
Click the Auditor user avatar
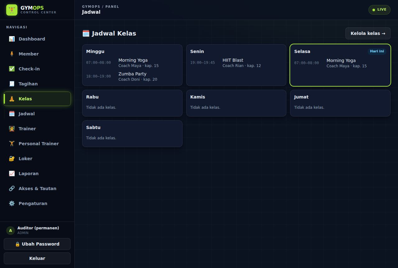point(11,231)
